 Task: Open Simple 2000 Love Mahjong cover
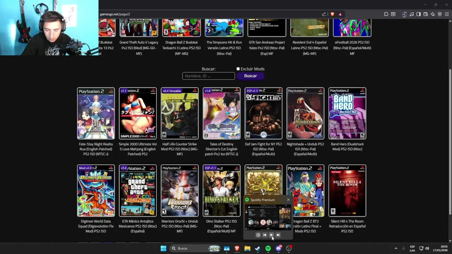click(x=138, y=113)
